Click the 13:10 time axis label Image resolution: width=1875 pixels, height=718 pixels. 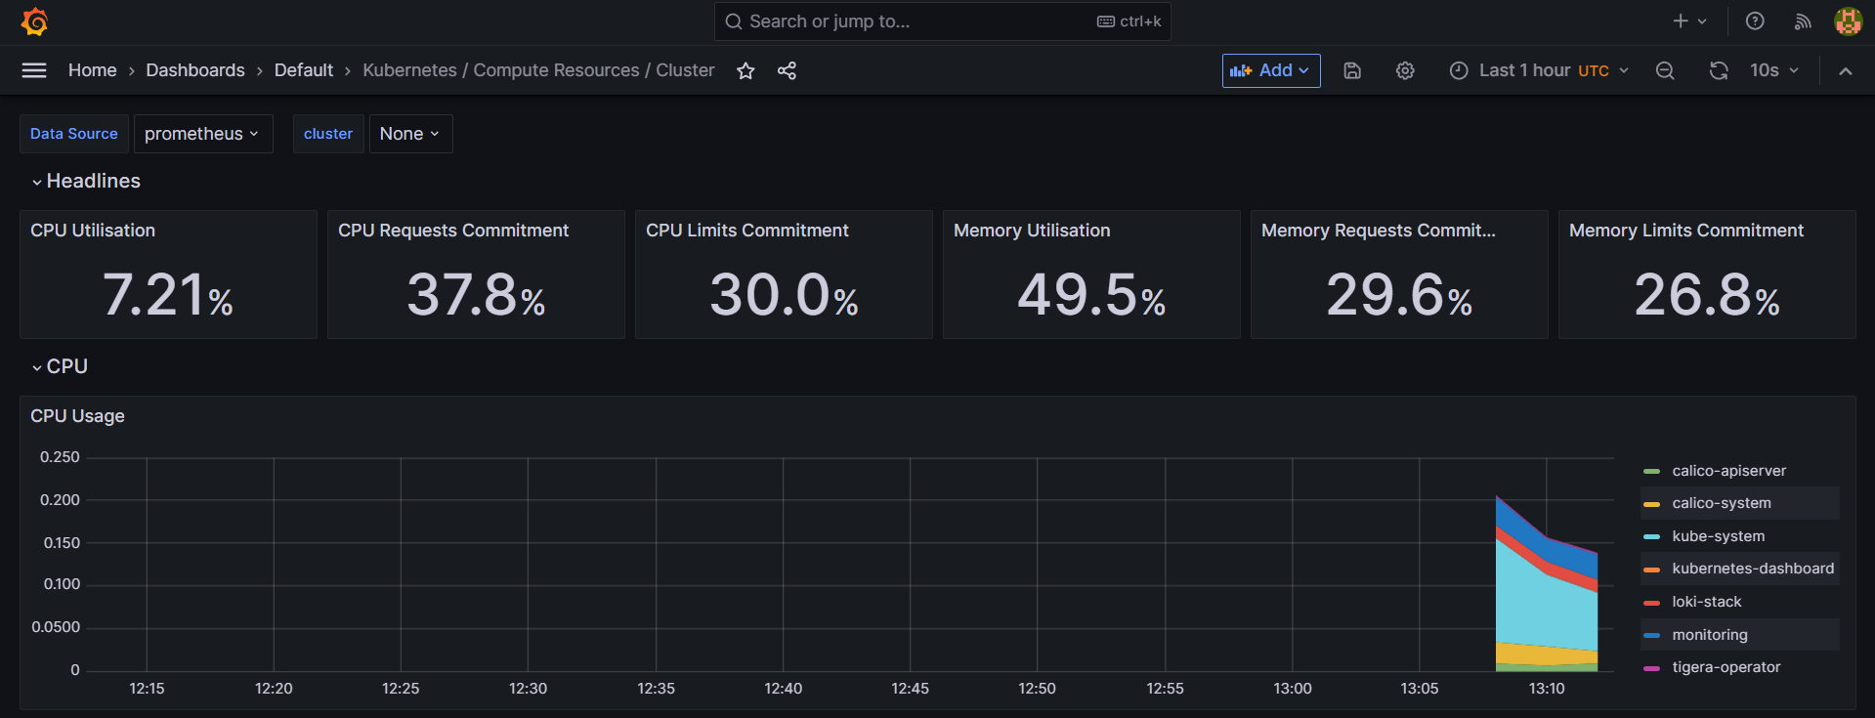[x=1547, y=689]
